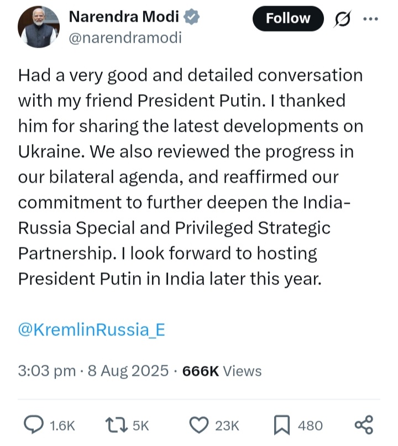The width and height of the screenshot is (398, 446).
Task: Click the 3:03 pm timestamp
Action: click(x=47, y=371)
